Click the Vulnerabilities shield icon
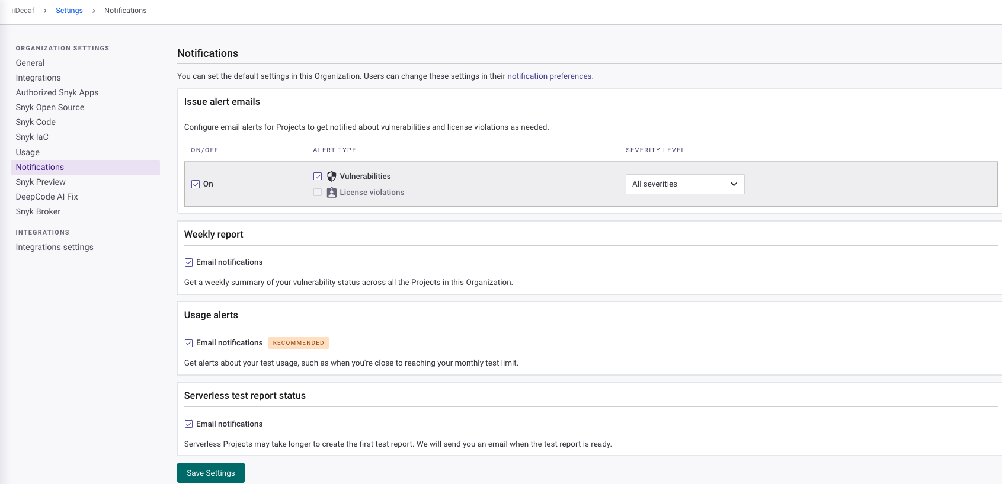This screenshot has height=484, width=1002. [x=332, y=177]
